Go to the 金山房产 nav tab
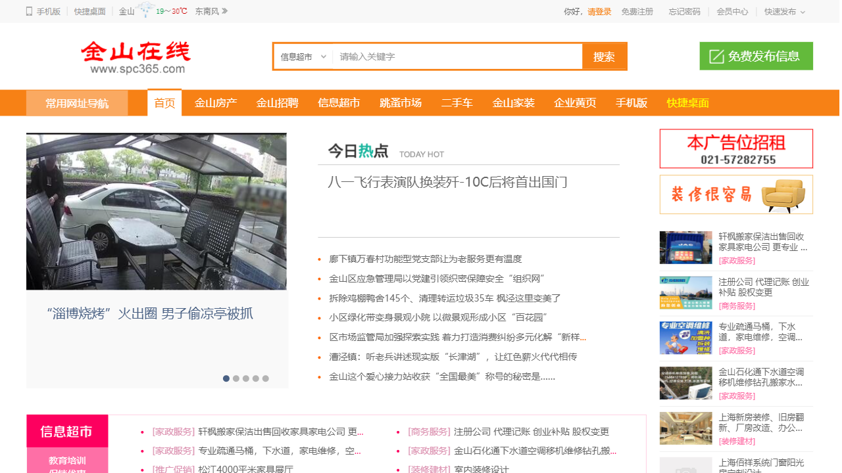Screen dimensions: 842x473 216,103
